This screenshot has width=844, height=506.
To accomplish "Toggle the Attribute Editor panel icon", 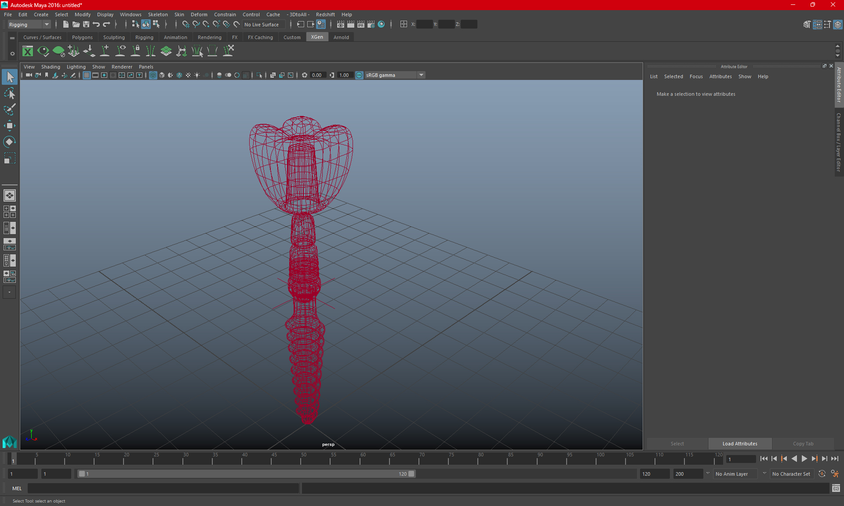I will 817,25.
